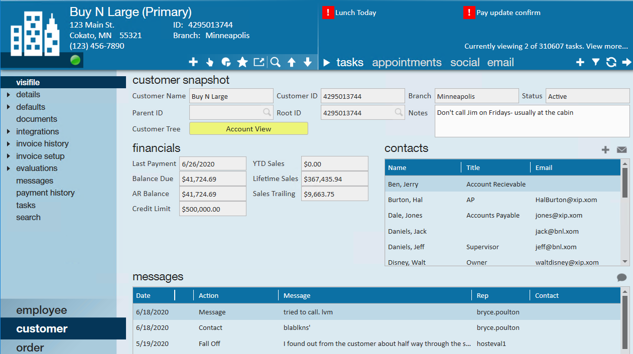
Task: Open the pie chart icon in header
Action: point(226,62)
